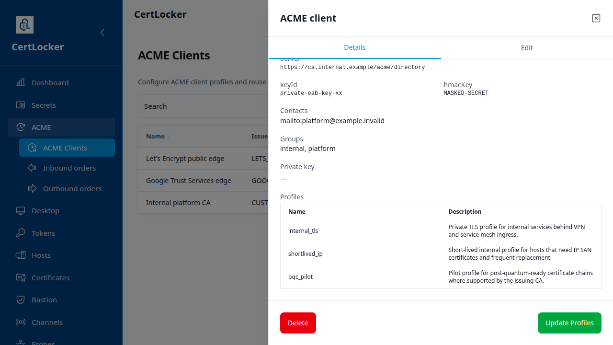Open the Tokens page

(x=61, y=233)
